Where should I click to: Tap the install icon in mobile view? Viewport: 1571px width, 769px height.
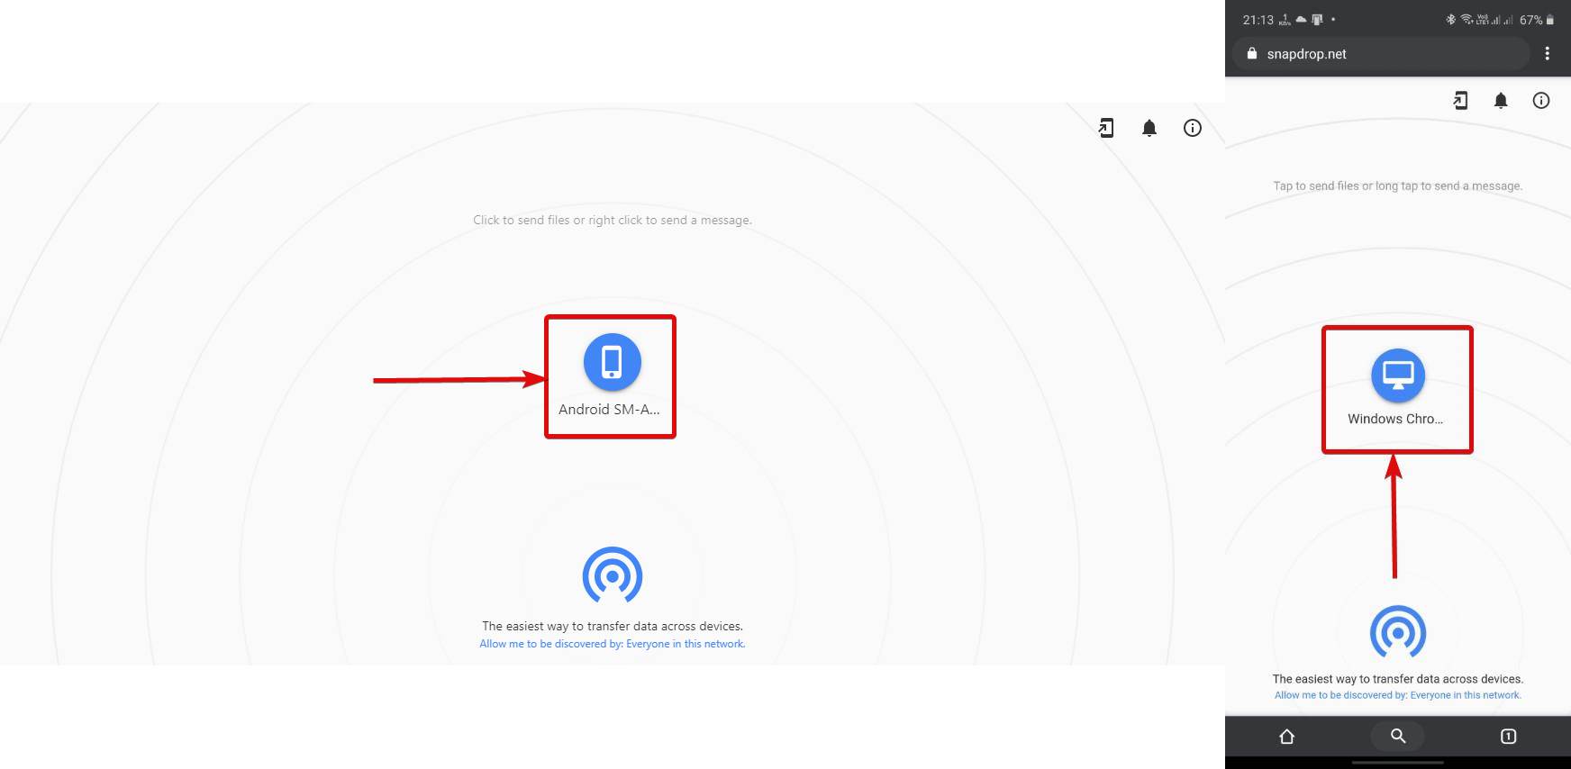point(1460,101)
